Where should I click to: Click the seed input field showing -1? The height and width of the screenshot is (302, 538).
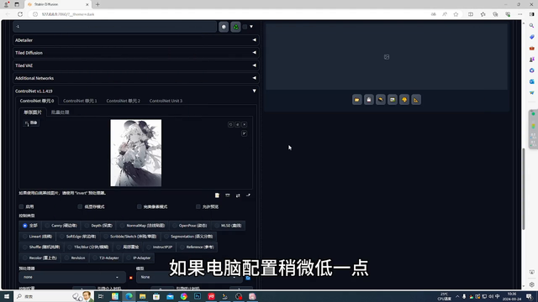tap(114, 27)
